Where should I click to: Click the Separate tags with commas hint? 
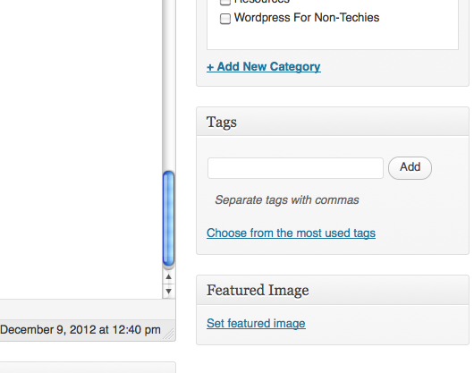(287, 200)
